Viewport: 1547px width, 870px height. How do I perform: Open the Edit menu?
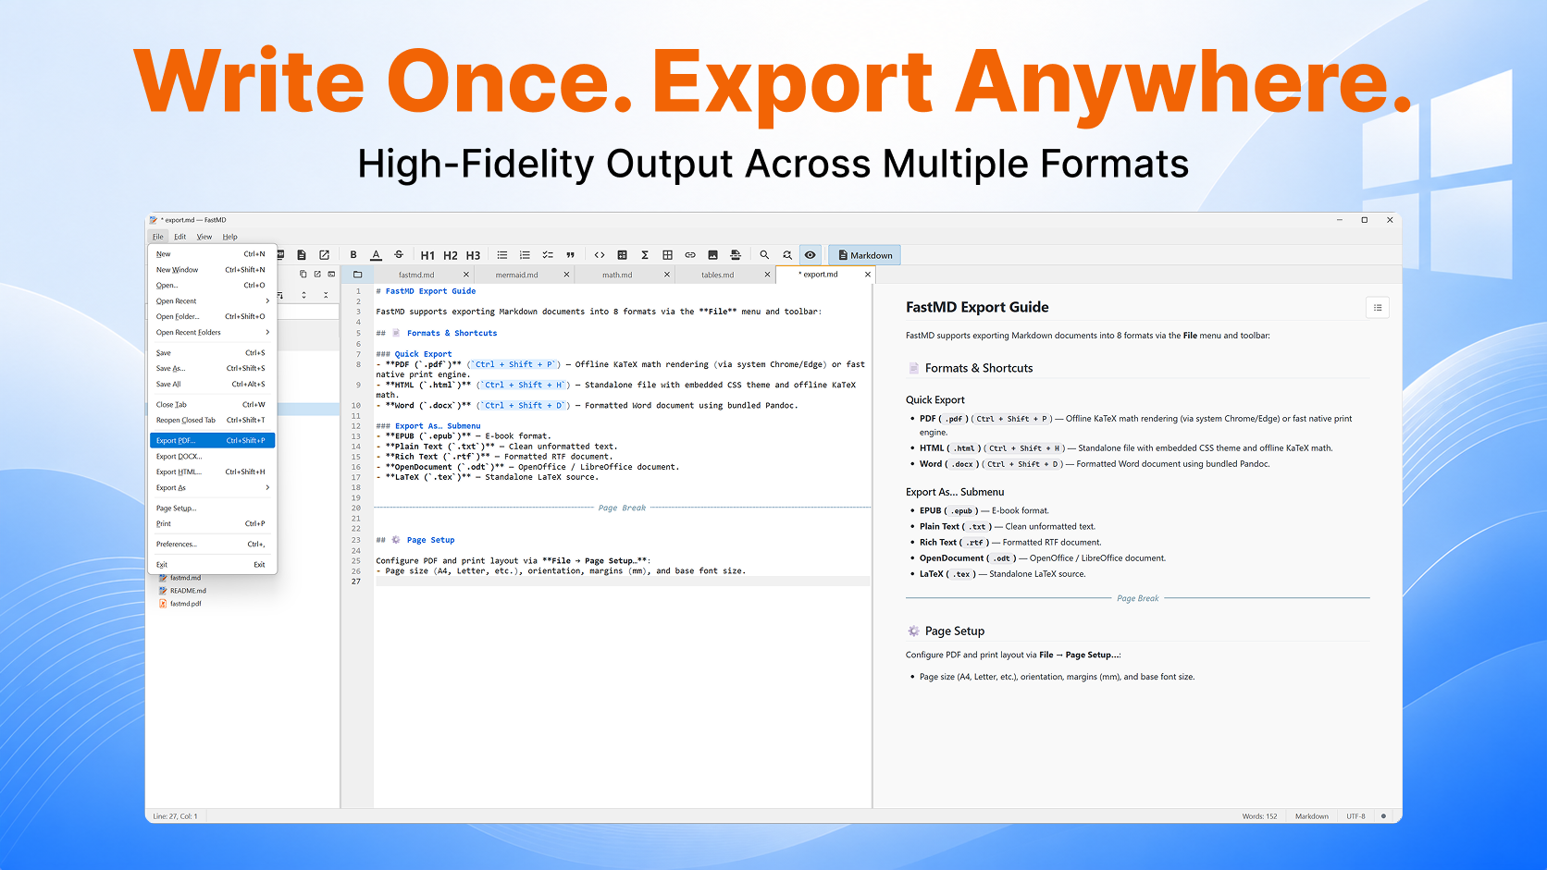pos(180,237)
